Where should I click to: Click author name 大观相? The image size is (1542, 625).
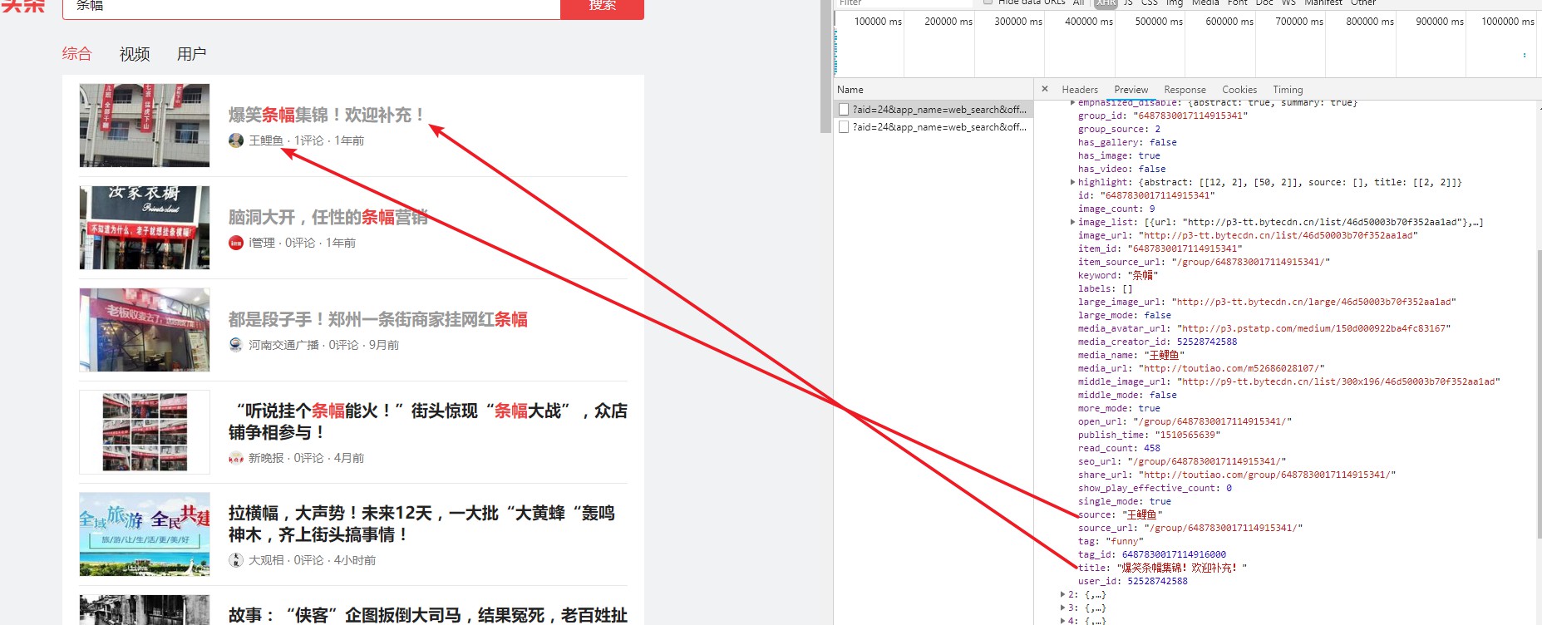tap(266, 560)
